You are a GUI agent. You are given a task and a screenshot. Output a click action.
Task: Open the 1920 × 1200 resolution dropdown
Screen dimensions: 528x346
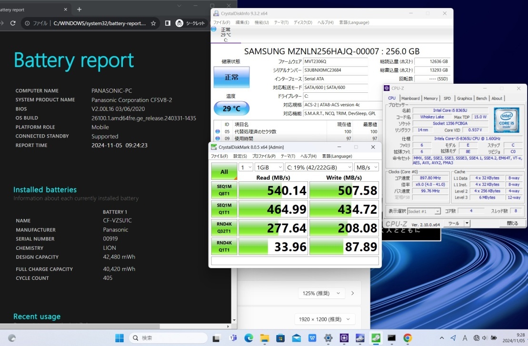[x=325, y=319]
